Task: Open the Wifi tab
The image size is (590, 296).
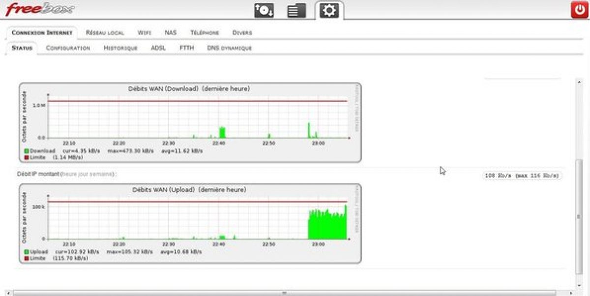Action: [x=145, y=33]
